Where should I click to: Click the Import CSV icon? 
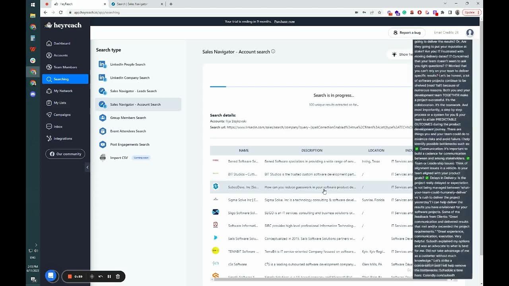tap(103, 158)
